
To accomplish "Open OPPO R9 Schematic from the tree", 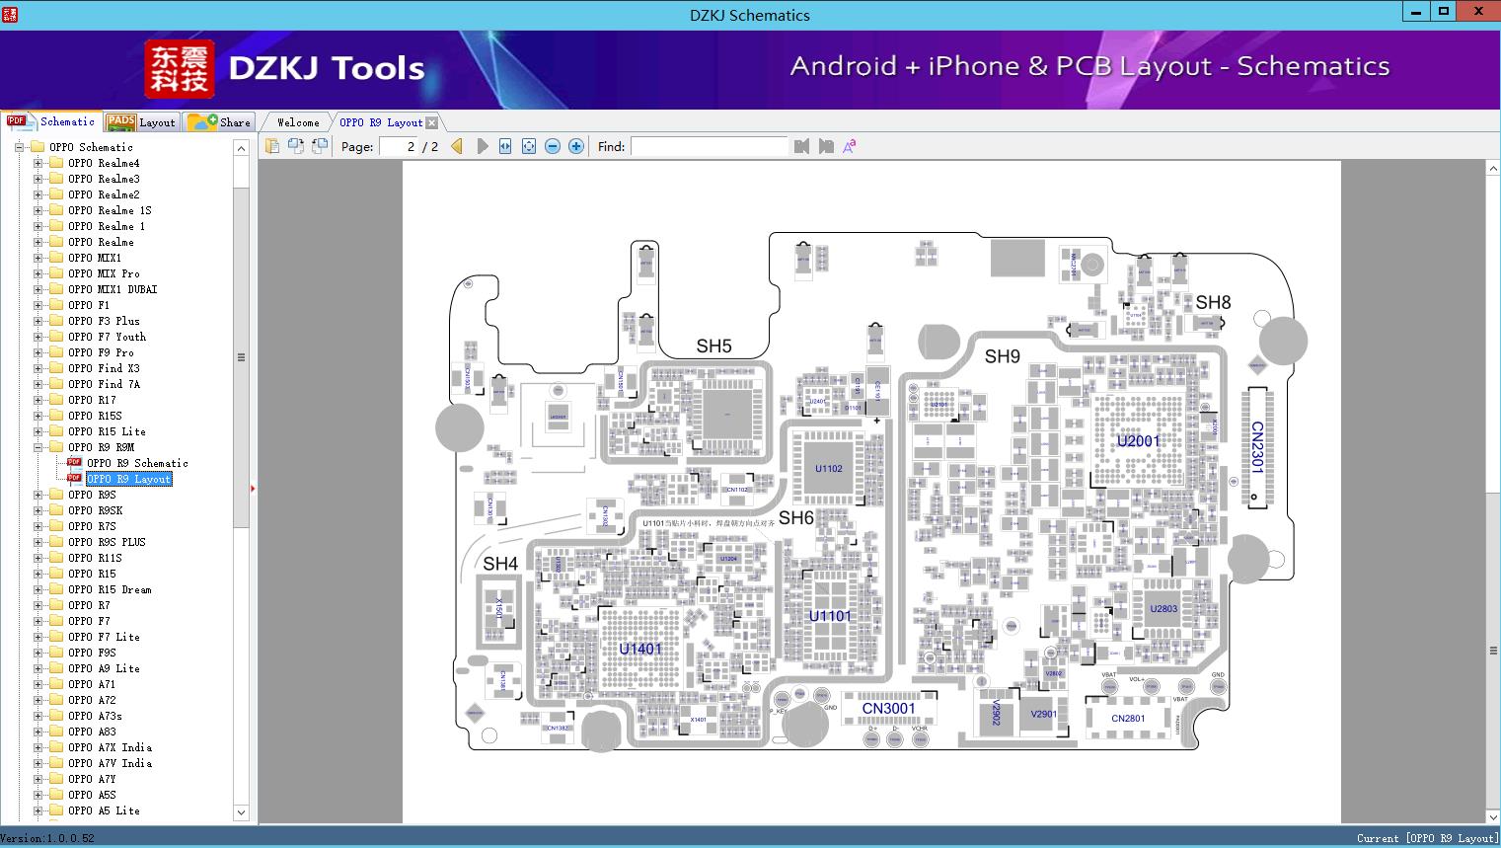I will point(137,463).
